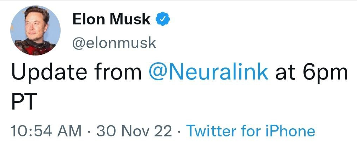Click the 10:54 AM timestamp
This screenshot has height=147, width=357.
pyautogui.click(x=46, y=131)
